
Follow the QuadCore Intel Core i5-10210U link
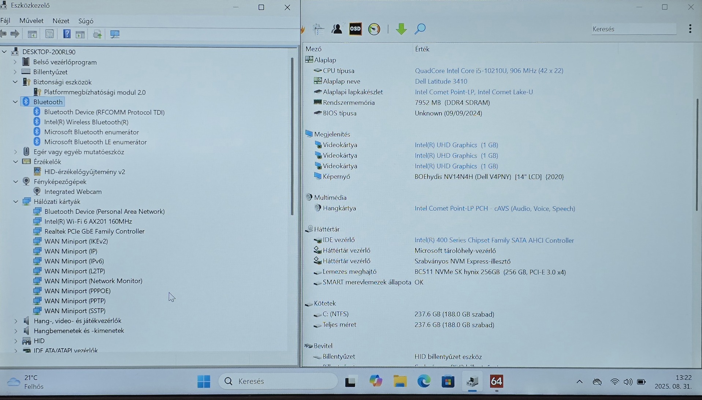point(489,71)
